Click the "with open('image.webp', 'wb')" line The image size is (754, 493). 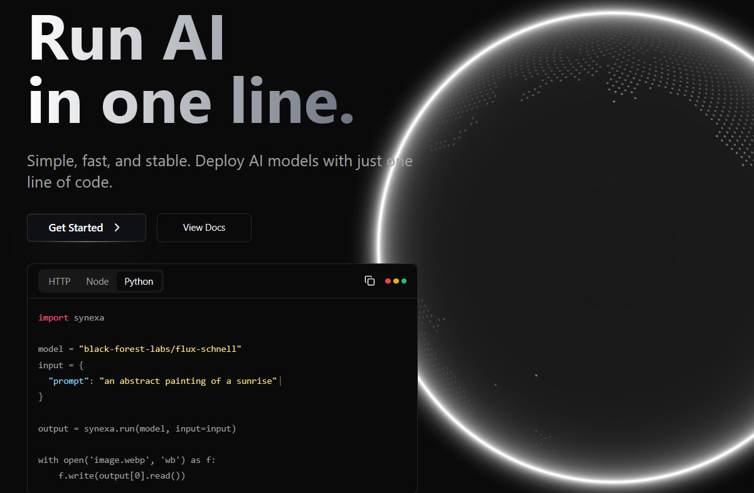pos(127,460)
